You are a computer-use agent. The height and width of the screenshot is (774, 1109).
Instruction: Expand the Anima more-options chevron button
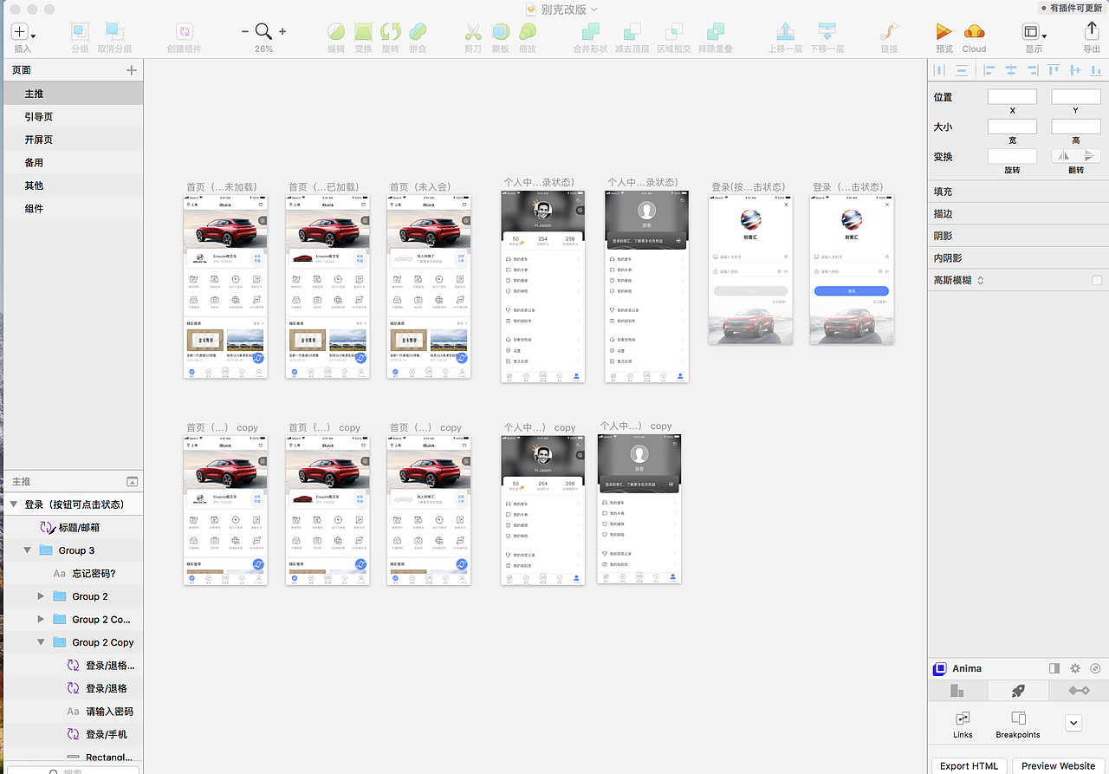click(x=1073, y=723)
